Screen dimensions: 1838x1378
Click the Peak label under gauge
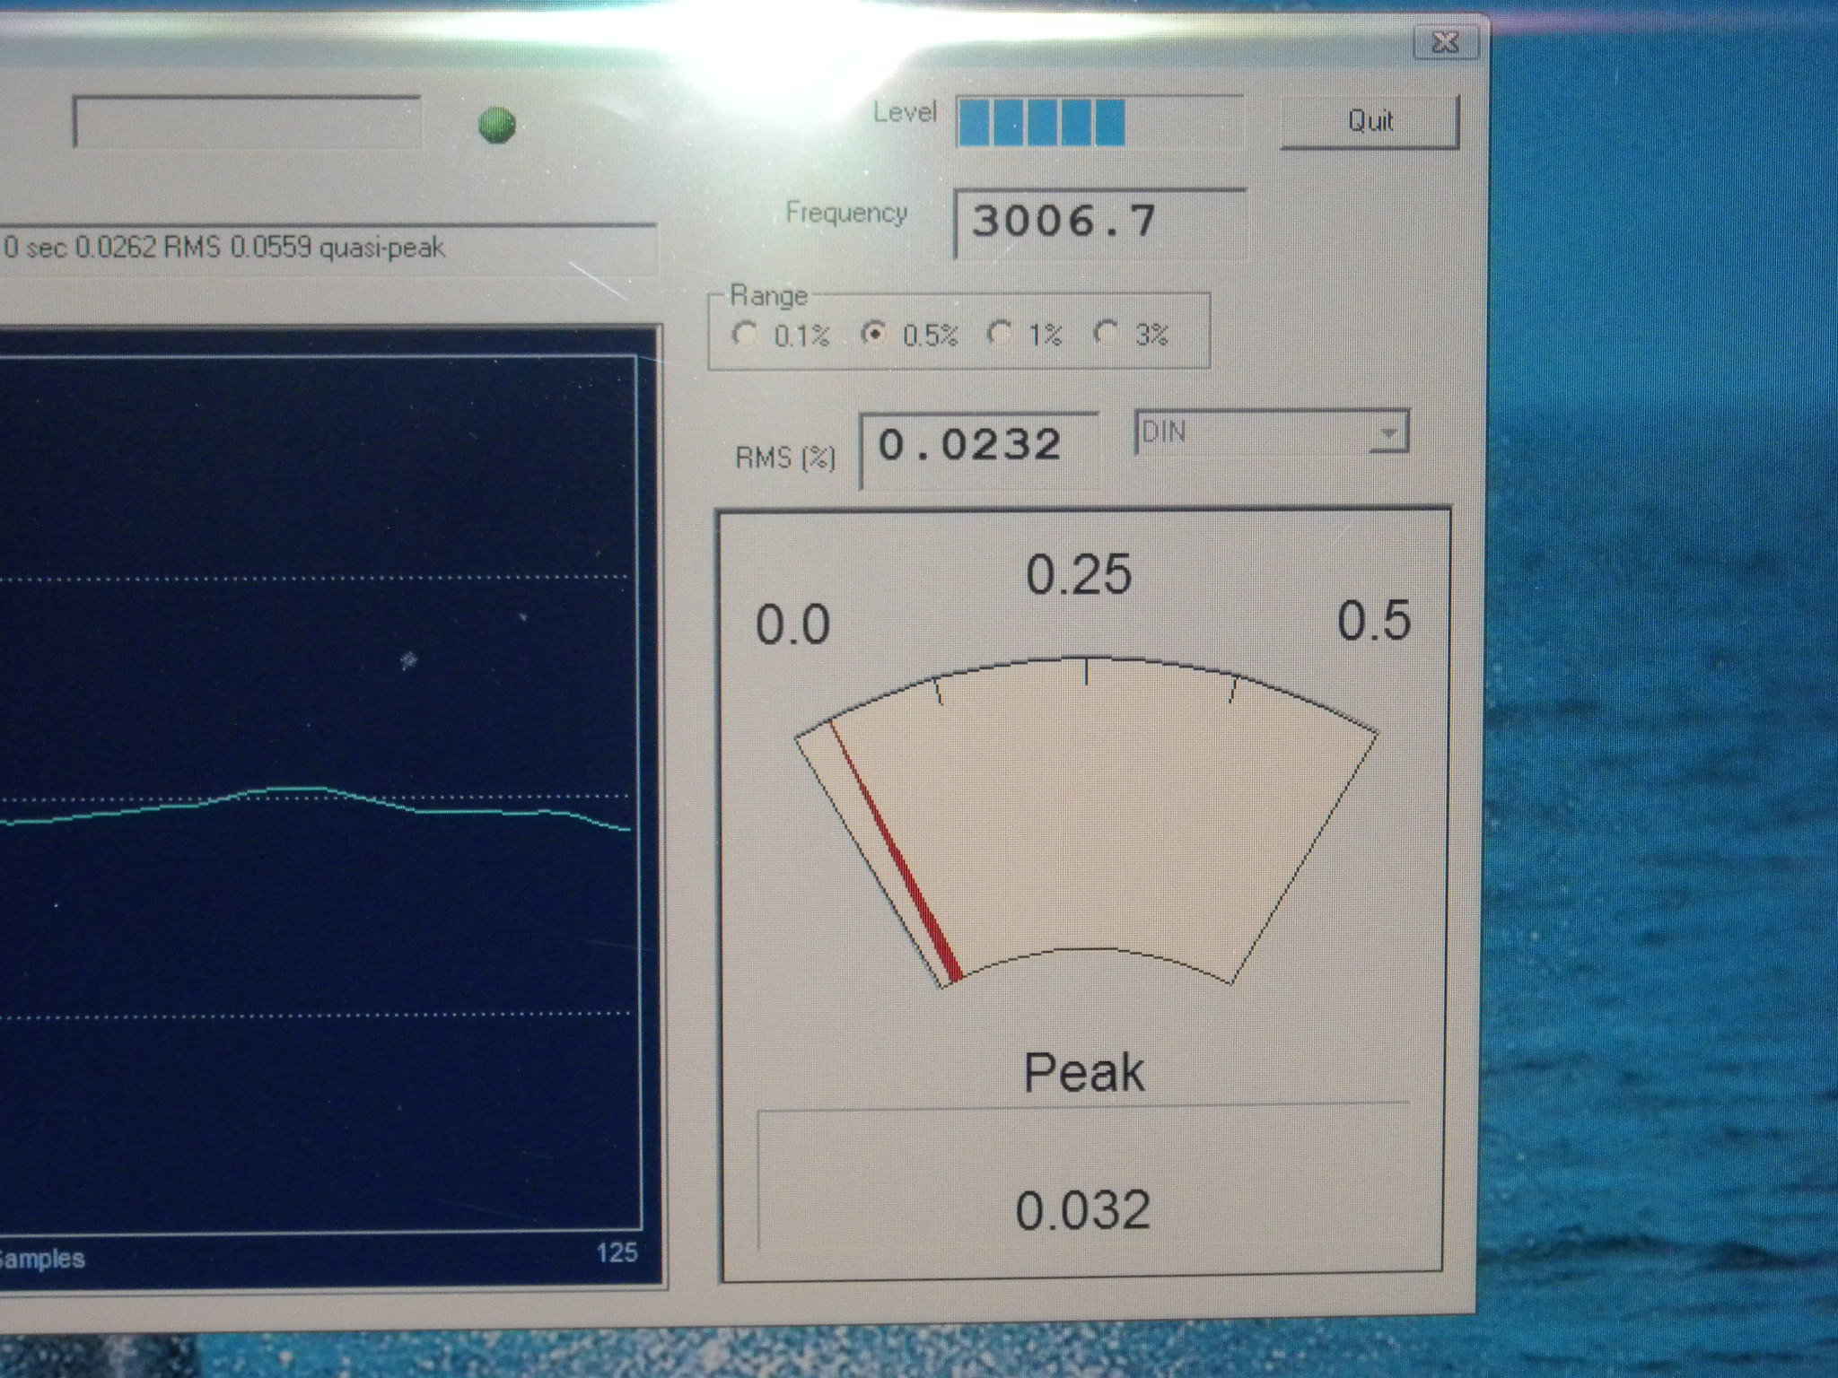coord(1083,1073)
